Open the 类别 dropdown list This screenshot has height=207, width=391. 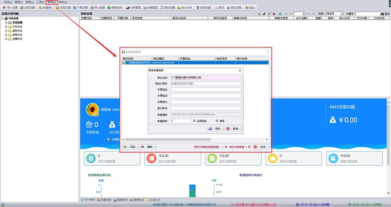335,14
